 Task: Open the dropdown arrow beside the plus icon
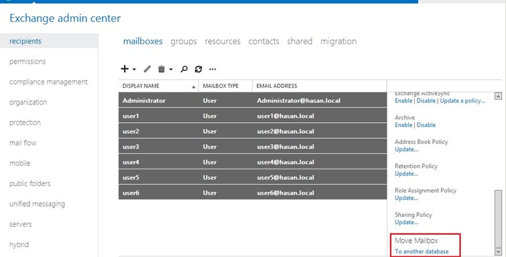134,69
